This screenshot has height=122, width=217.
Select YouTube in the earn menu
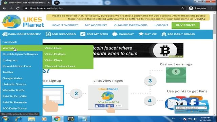coord(21,48)
